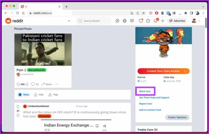The width and height of the screenshot is (209, 134).
Task: Sort posts by Hot
Action: click(x=39, y=95)
